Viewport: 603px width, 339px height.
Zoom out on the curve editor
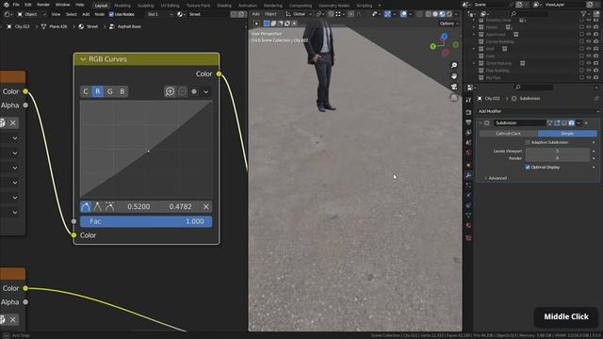tap(182, 91)
